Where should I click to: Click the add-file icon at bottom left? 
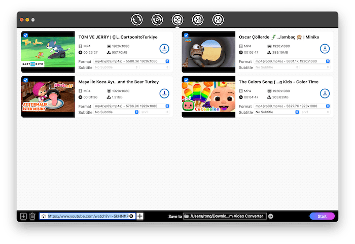tap(23, 216)
